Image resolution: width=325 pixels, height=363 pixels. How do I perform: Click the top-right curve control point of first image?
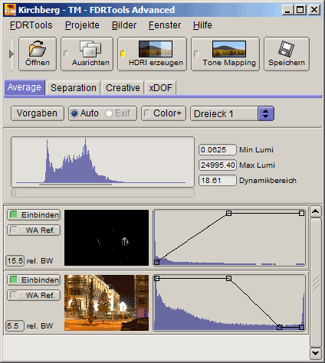click(301, 213)
